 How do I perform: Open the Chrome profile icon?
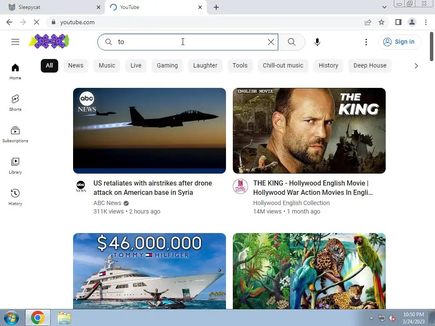(412, 22)
